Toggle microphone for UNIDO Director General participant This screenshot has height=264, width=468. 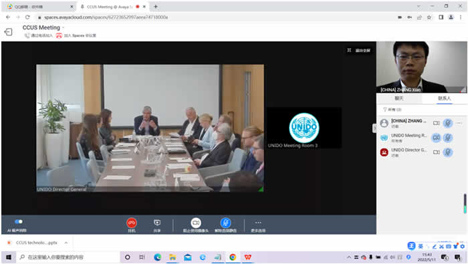pos(448,152)
